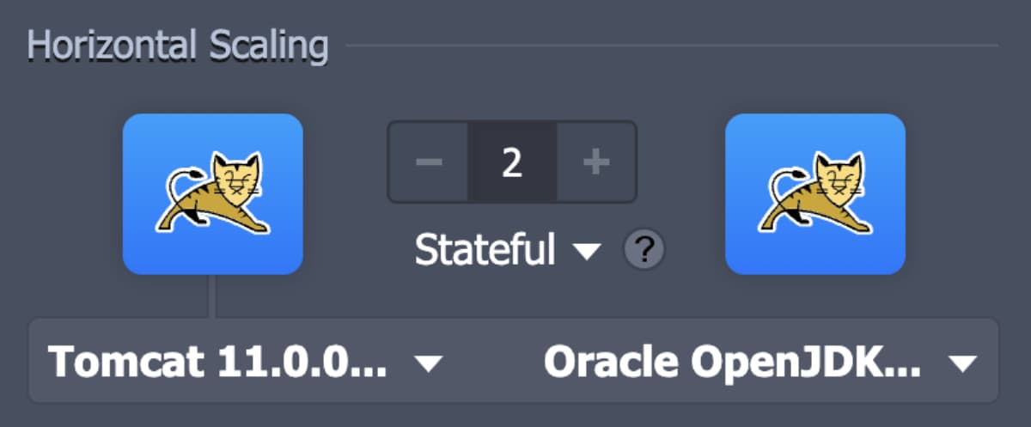Focus the node count field showing 2
This screenshot has height=427, width=1031.
coord(512,162)
